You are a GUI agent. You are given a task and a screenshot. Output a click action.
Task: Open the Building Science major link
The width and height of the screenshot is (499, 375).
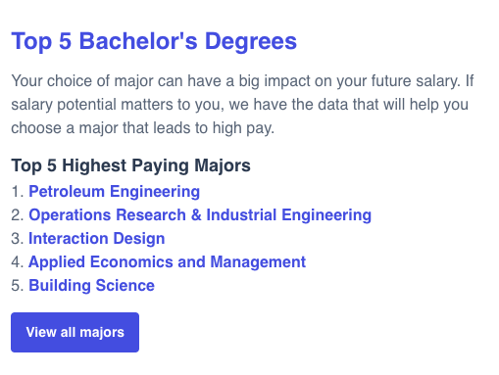(x=91, y=285)
